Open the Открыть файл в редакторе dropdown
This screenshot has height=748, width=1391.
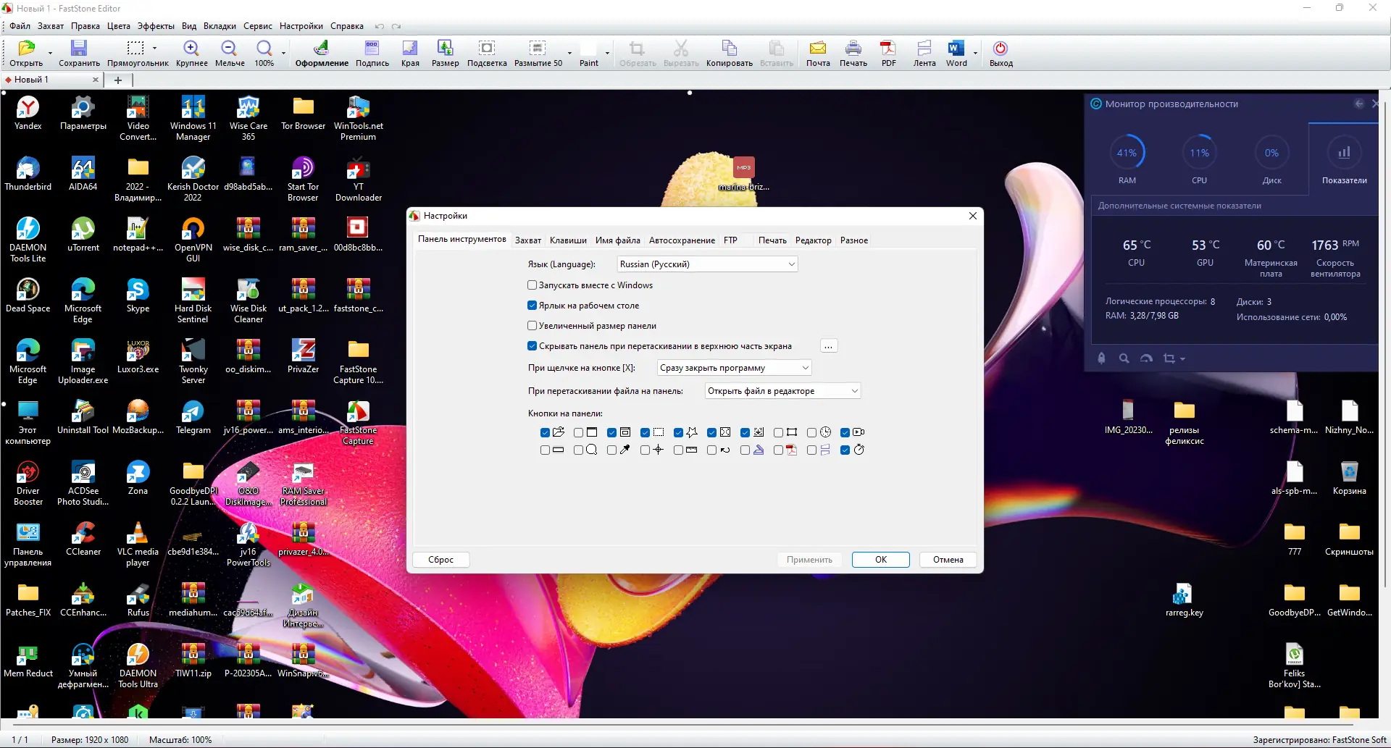[x=782, y=391]
